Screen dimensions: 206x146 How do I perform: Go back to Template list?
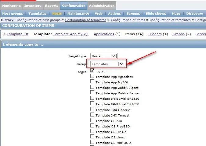coord(18,34)
